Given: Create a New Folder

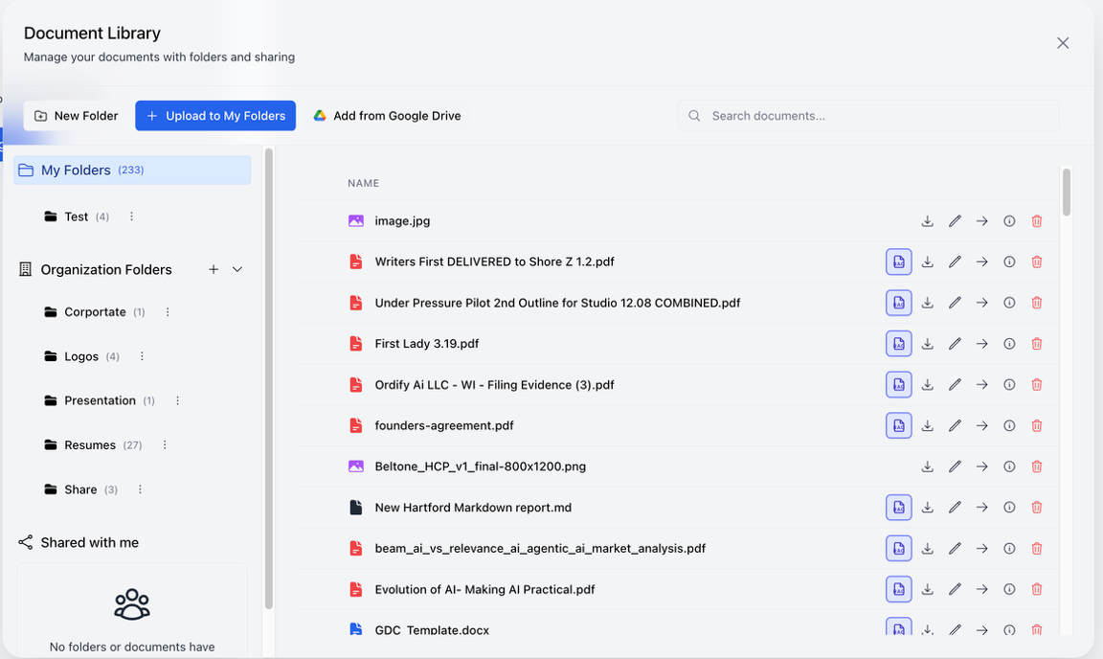Looking at the screenshot, I should tap(74, 115).
